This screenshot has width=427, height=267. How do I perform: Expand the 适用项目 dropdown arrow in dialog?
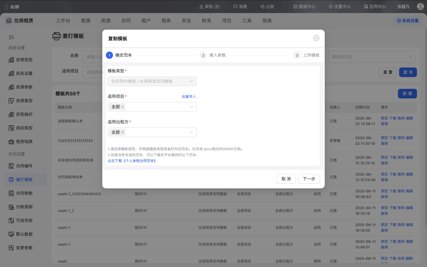point(192,107)
